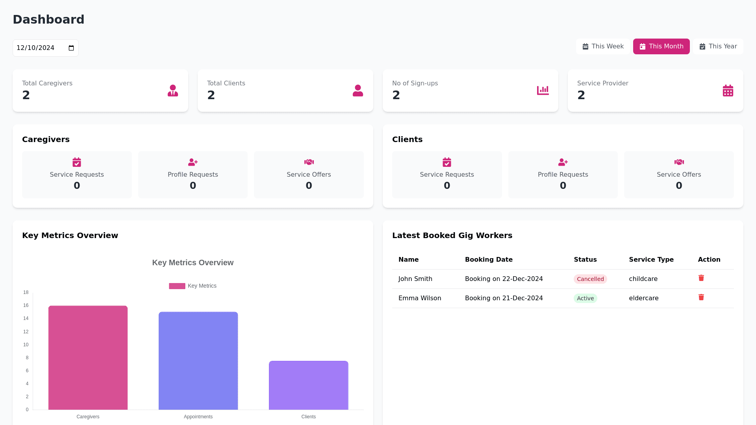Click Caregivers Service Requests calendar-check icon
The height and width of the screenshot is (425, 756).
(x=77, y=162)
